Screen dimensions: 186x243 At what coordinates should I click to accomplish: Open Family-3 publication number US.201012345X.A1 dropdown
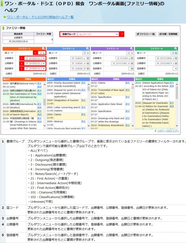(x=122, y=63)
